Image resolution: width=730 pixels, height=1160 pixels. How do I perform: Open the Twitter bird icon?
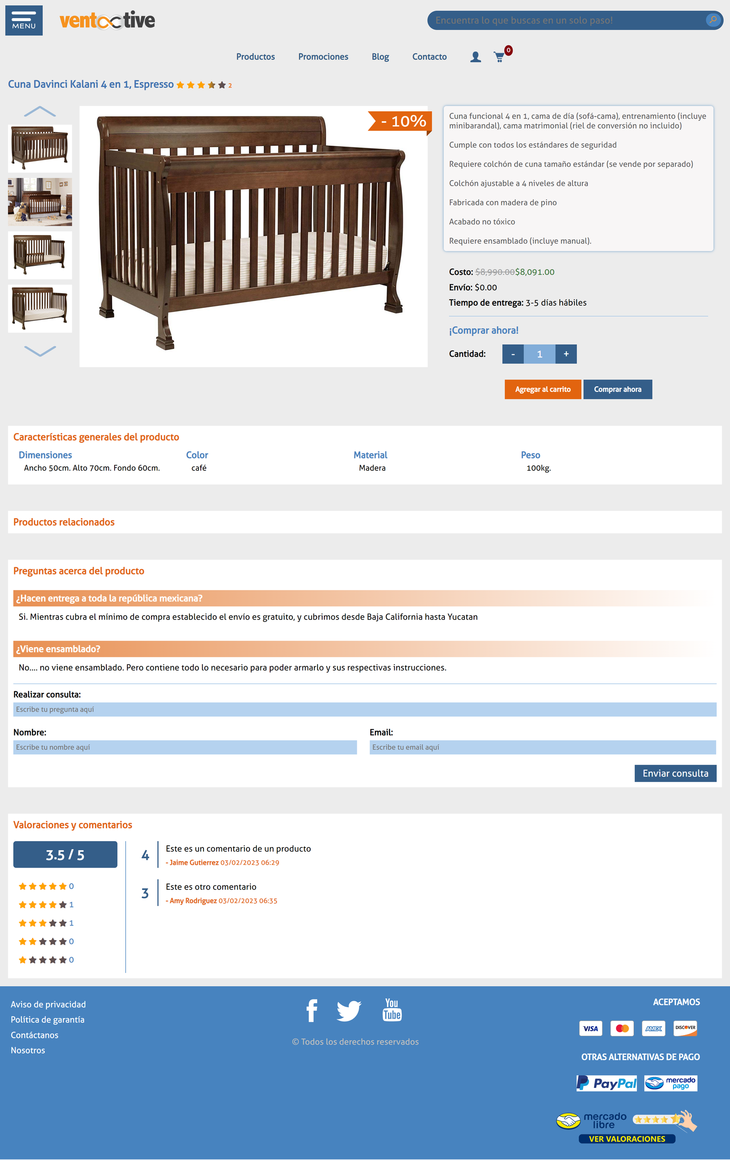pos(349,1011)
